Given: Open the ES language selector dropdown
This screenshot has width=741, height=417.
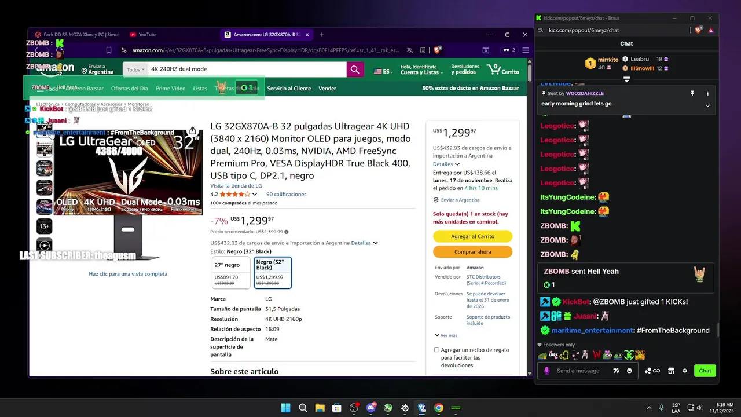Looking at the screenshot, I should coord(383,71).
